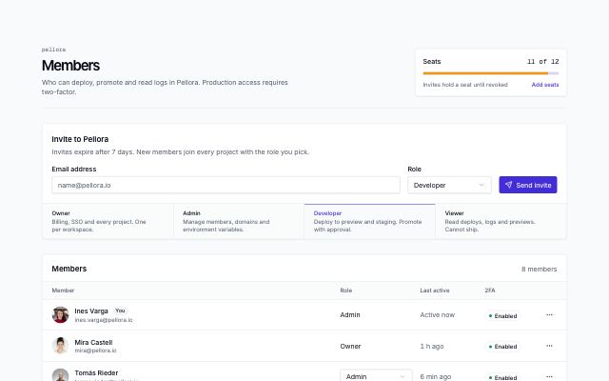Click the "6 min ago" last active text
The image size is (609, 381).
[436, 377]
